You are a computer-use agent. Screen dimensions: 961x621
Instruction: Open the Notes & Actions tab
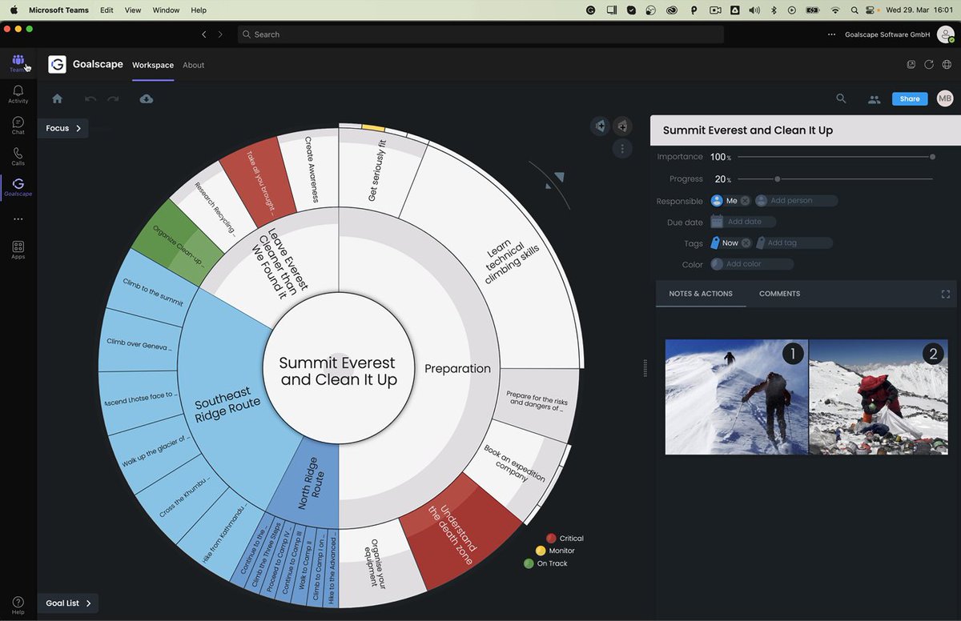point(701,294)
